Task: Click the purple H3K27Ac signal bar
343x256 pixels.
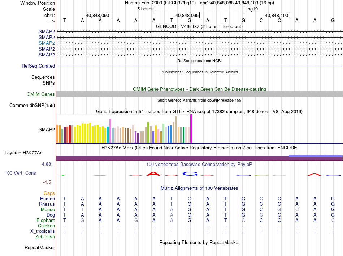Action: (x=199, y=158)
